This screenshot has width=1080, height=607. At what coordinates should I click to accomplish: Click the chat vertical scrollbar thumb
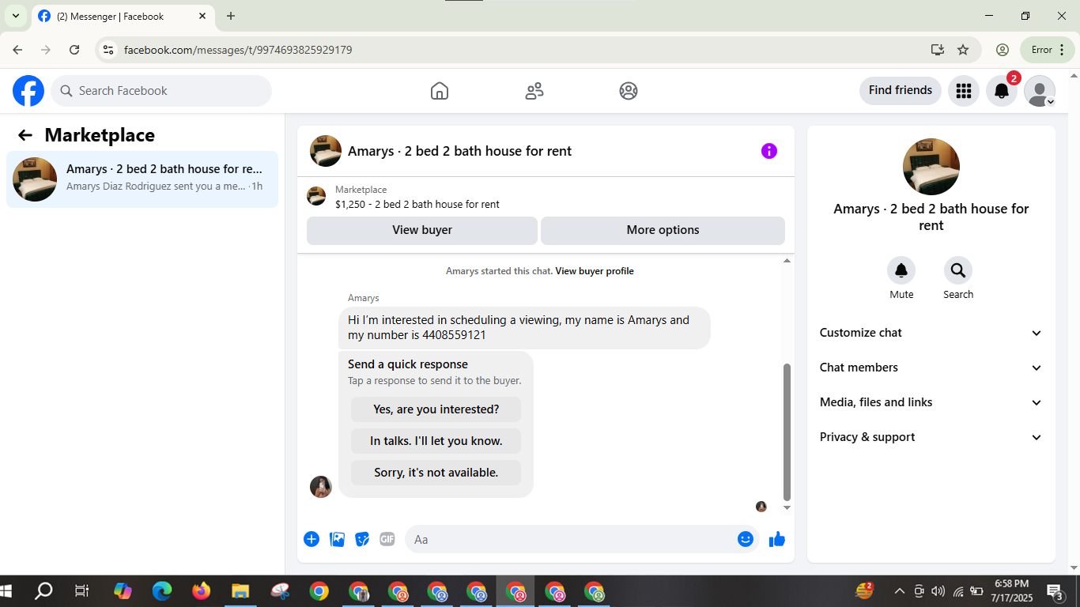[787, 432]
